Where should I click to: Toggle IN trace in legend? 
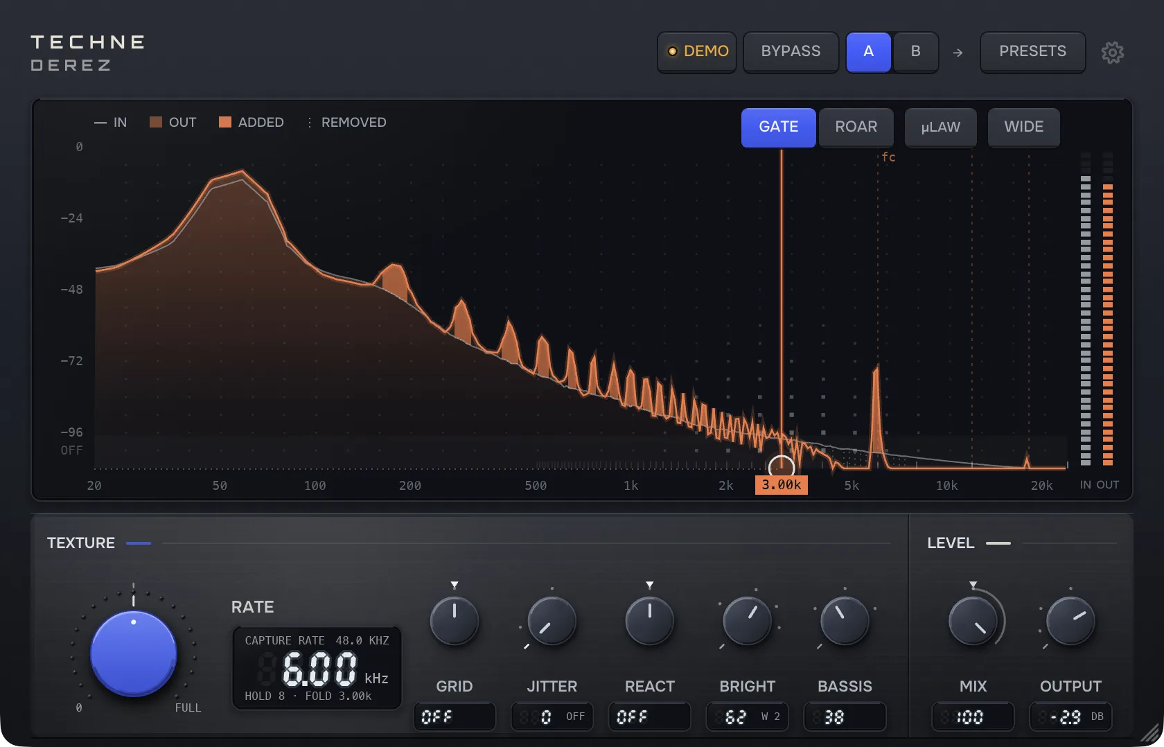coord(110,123)
